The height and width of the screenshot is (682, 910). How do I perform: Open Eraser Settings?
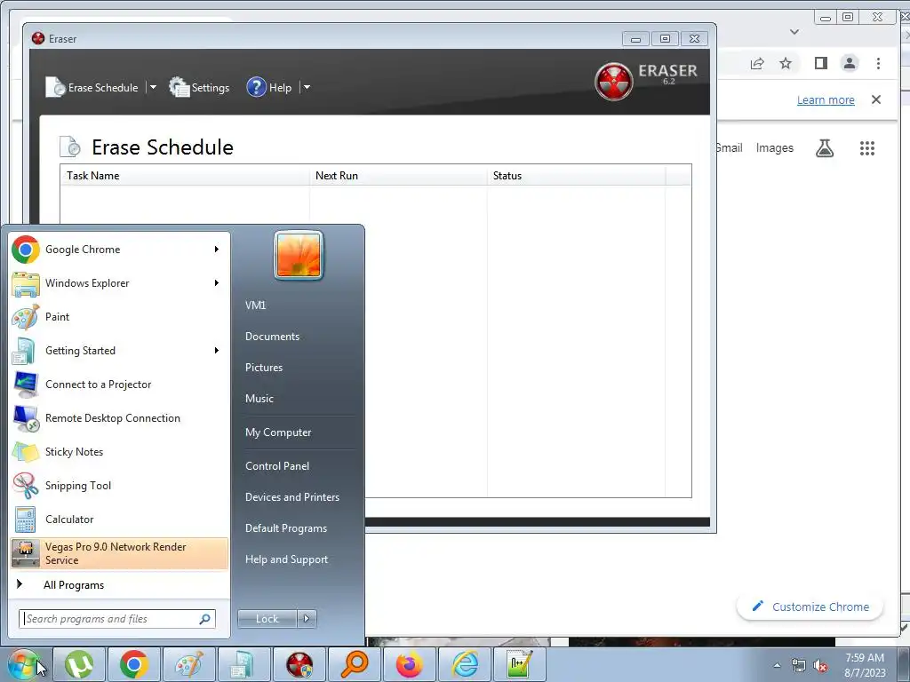(199, 88)
